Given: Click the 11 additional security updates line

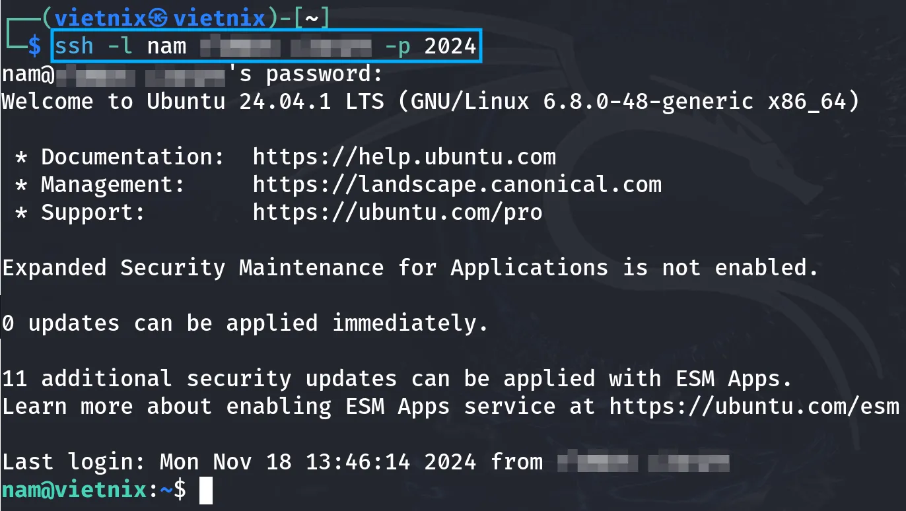Looking at the screenshot, I should coord(398,379).
